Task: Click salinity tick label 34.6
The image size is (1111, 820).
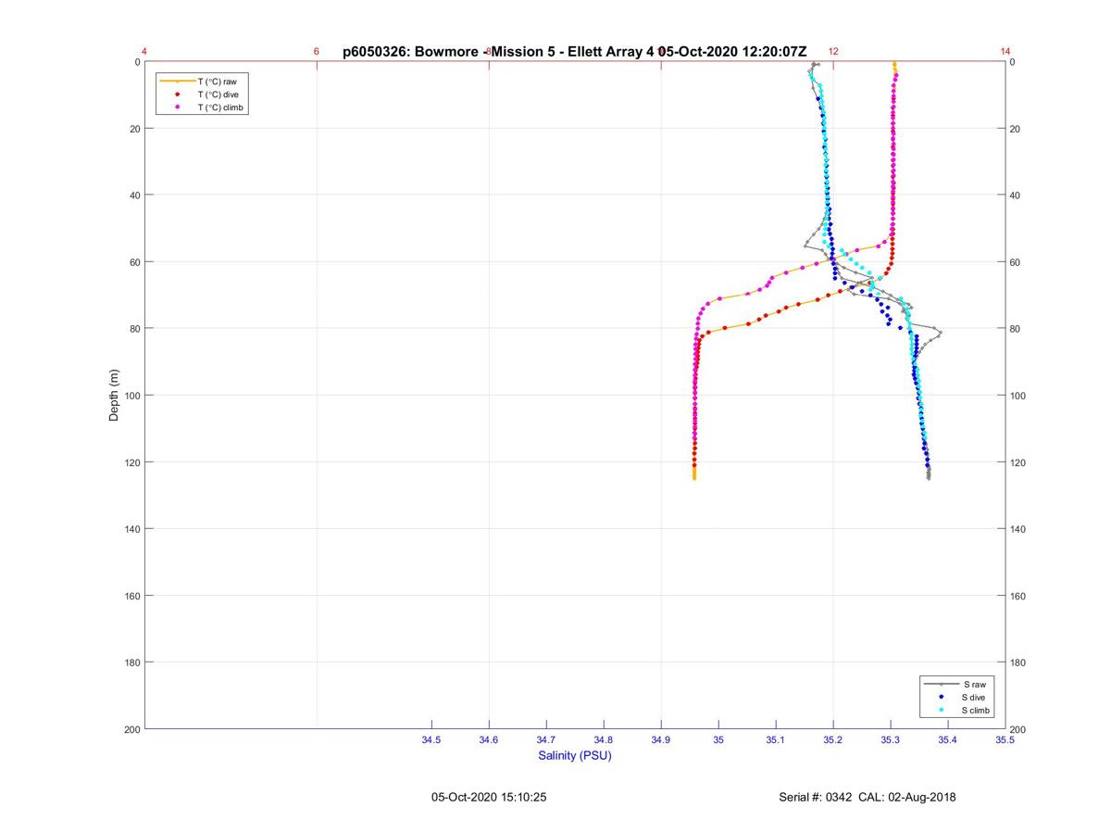Action: tap(489, 739)
